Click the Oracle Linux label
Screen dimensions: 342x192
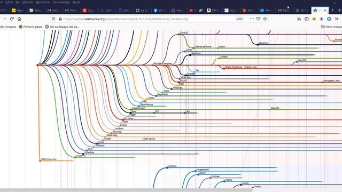(x=251, y=67)
